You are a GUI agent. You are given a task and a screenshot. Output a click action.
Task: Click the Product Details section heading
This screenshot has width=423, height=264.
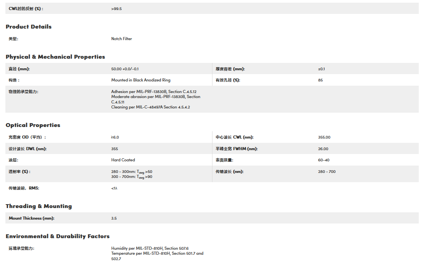29,27
